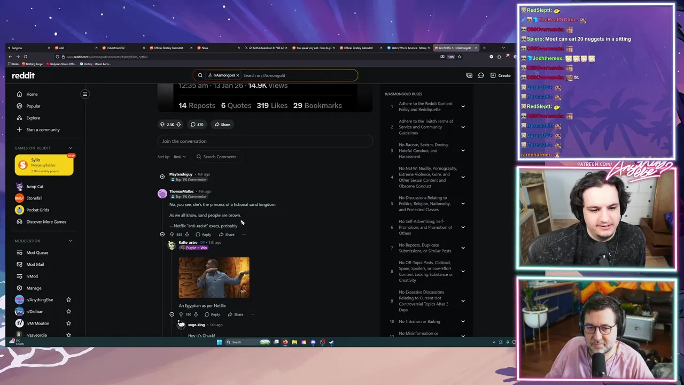The image size is (684, 385).
Task: Click the Create post button
Action: [500, 75]
